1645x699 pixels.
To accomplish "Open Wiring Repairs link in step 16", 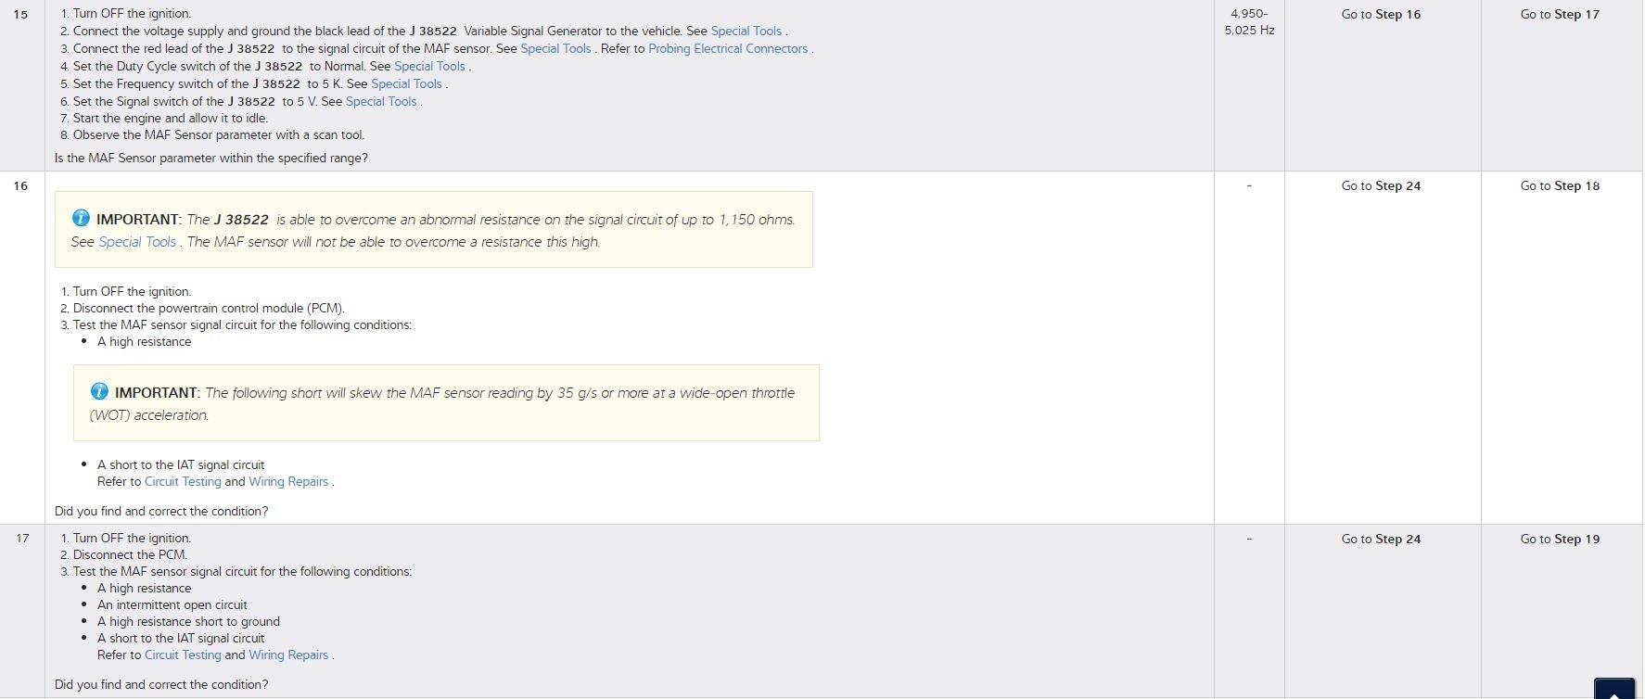I will click(x=288, y=481).
